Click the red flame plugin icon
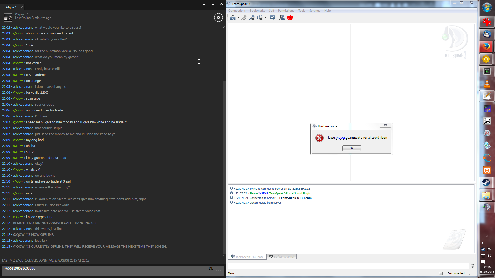 point(290,18)
